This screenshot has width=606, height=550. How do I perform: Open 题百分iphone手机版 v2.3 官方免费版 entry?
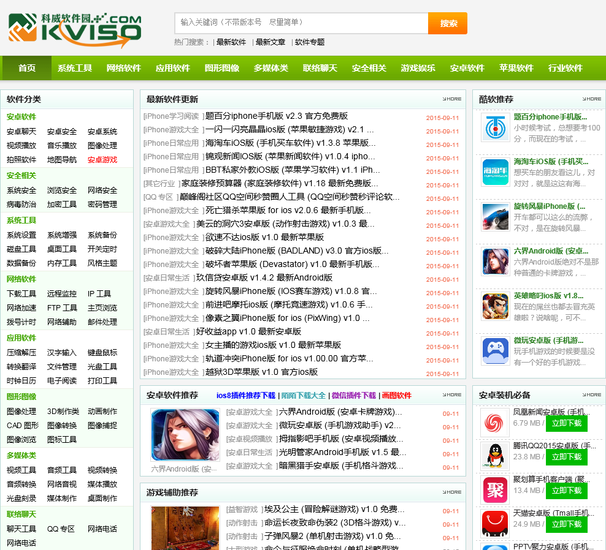[277, 116]
